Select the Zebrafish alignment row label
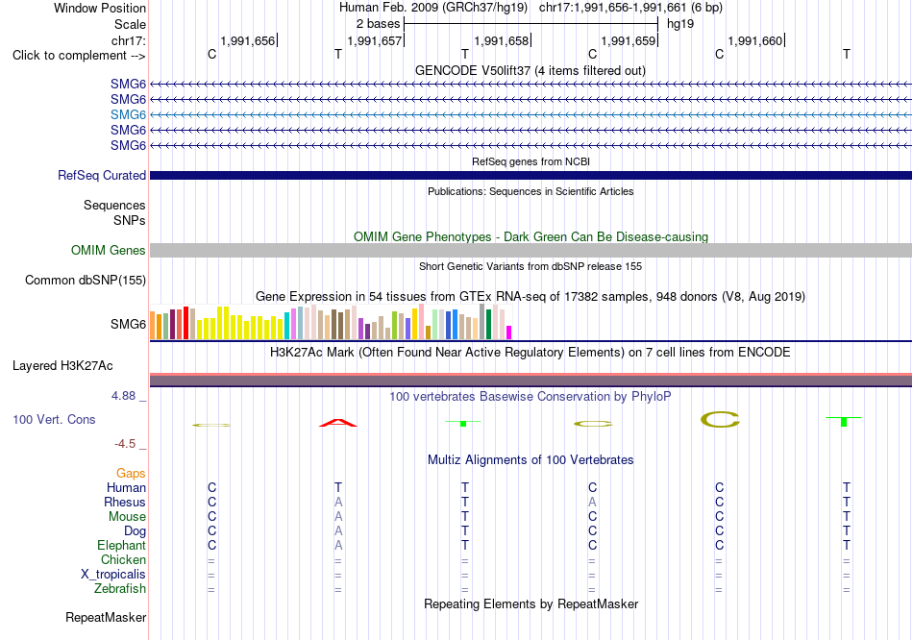 (120, 589)
